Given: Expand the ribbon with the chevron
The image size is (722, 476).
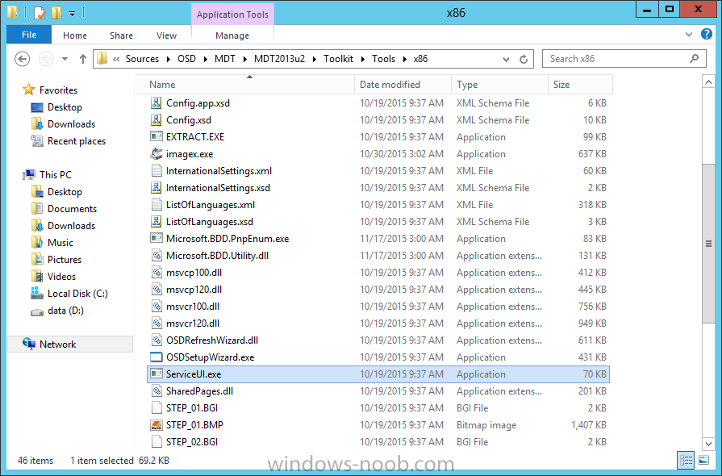Looking at the screenshot, I should point(689,34).
